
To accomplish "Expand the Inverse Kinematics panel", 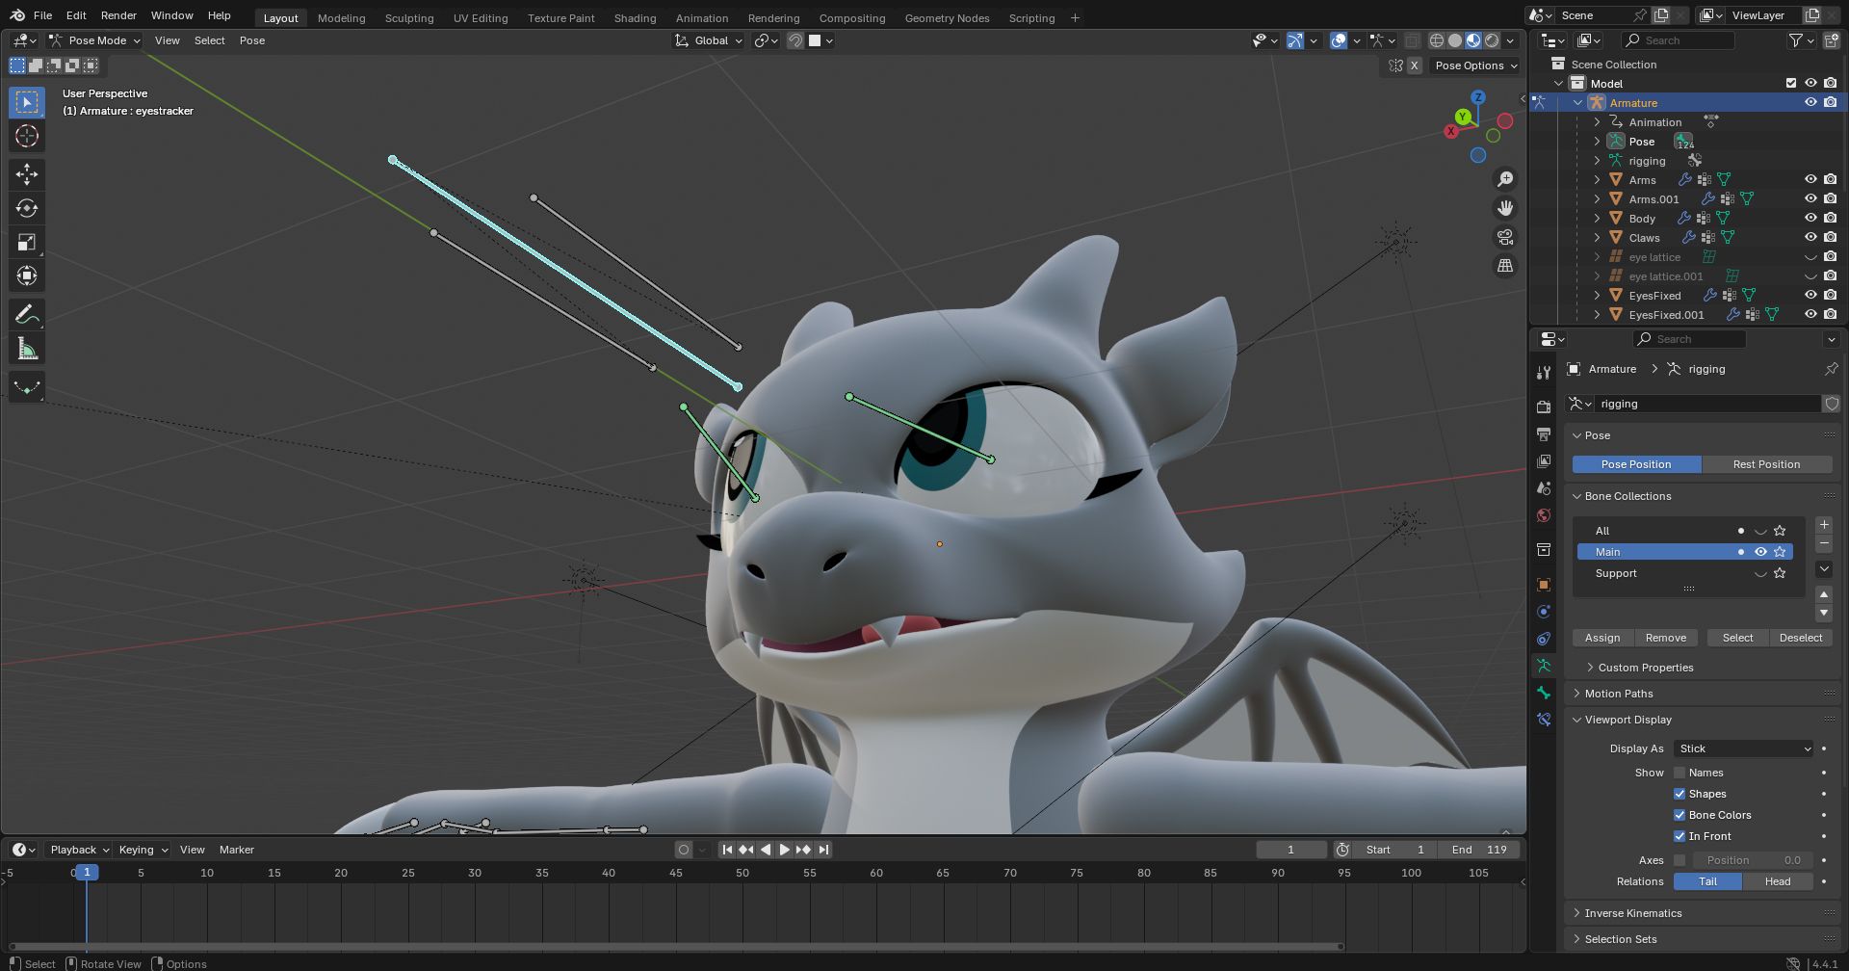I will (1632, 913).
